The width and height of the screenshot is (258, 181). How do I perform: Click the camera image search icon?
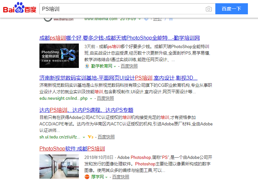click(x=208, y=9)
